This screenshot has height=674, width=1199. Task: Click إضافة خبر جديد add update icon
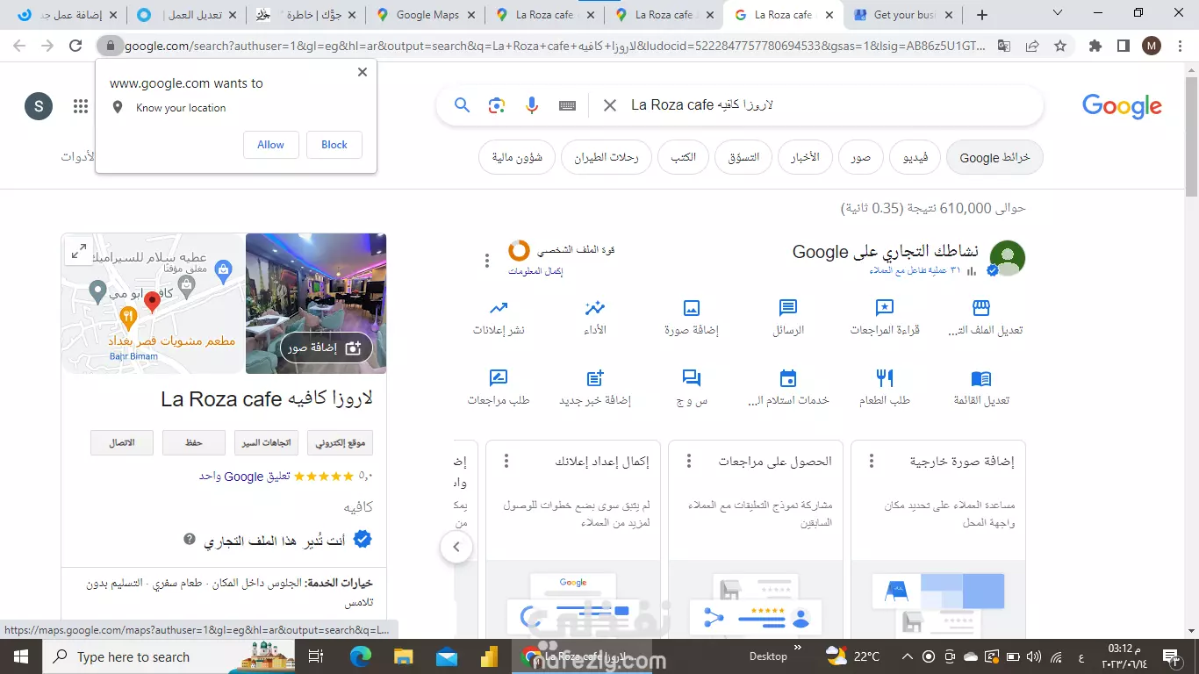[x=595, y=378]
